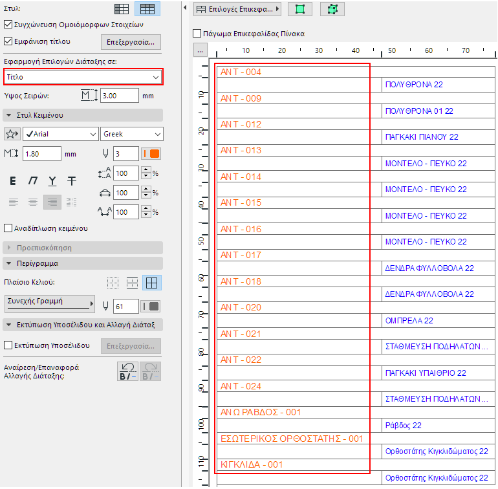This screenshot has height=489, width=498.
Task: Click the Επεξεργασία button next to title
Action: point(131,42)
